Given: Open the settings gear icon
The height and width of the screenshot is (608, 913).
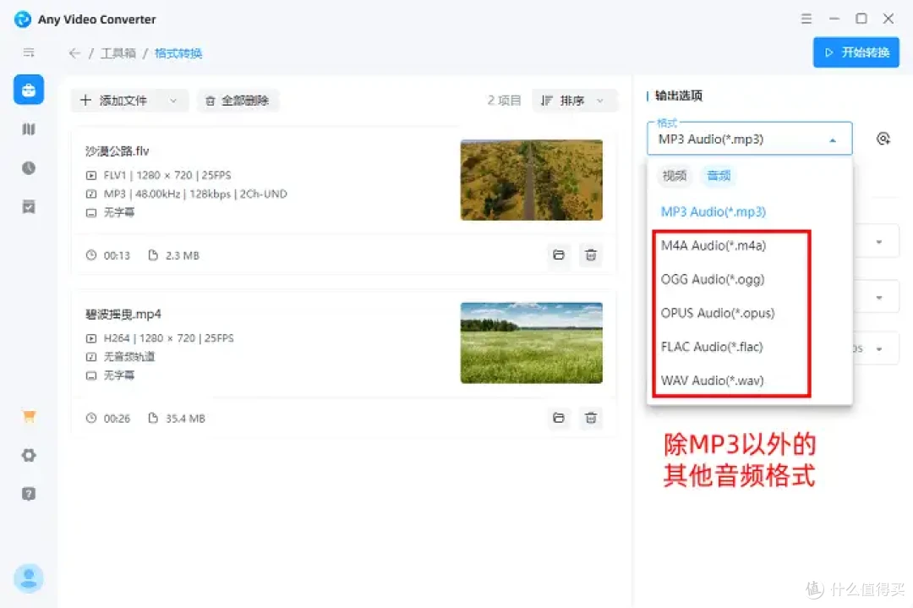Looking at the screenshot, I should click(29, 455).
